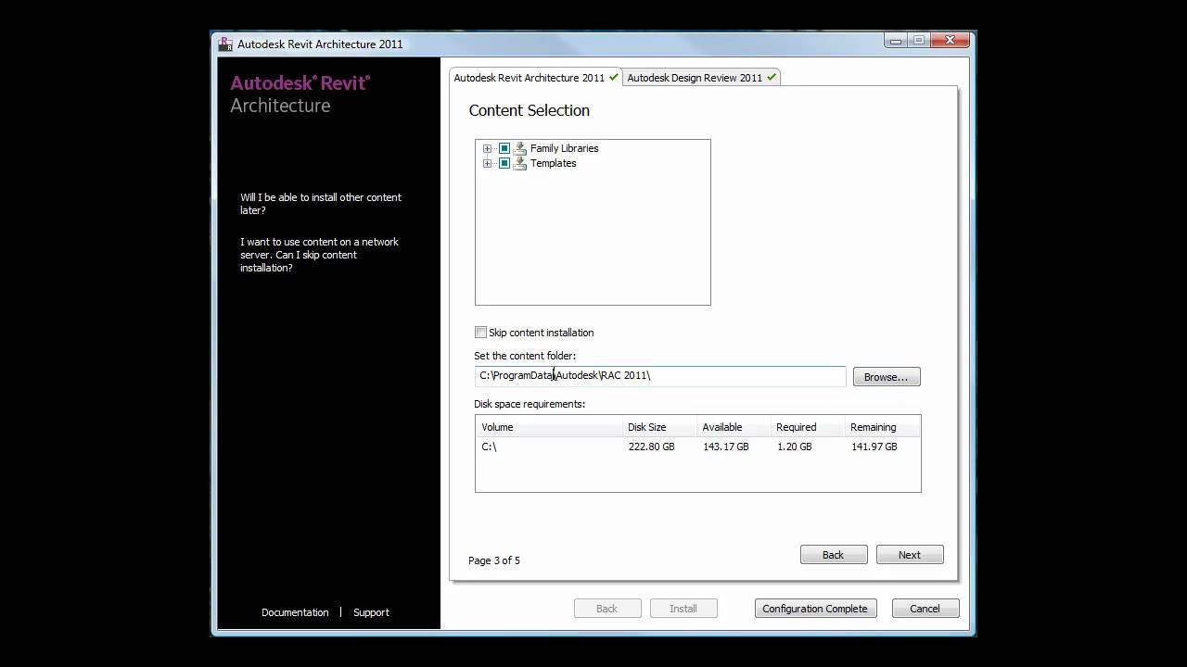Screen dimensions: 1187x667
Task: Switch to Autodesk Design Review 2011 tab
Action: click(702, 78)
